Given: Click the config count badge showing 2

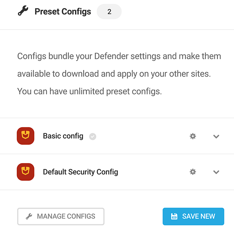Looking at the screenshot, I should (109, 12).
